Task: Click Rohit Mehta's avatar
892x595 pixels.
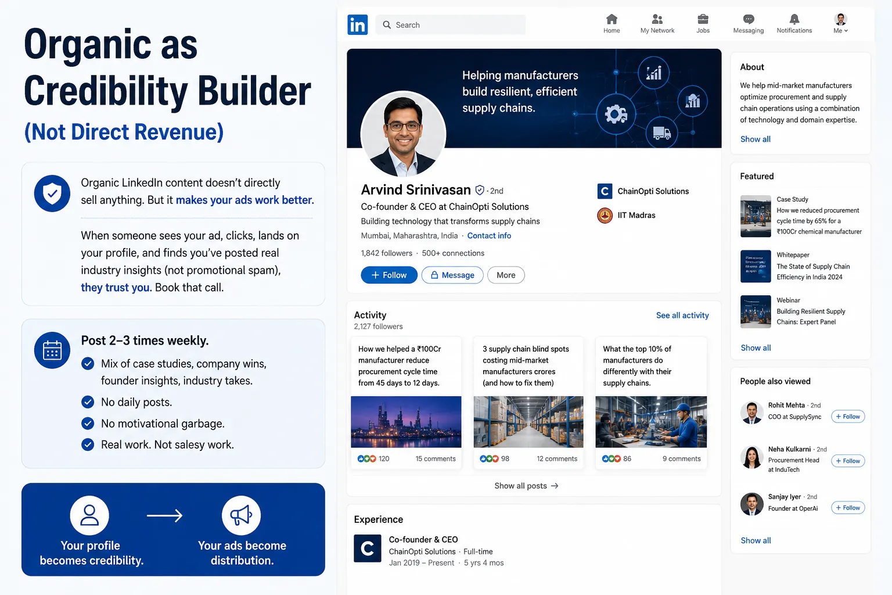Action: [x=752, y=412]
